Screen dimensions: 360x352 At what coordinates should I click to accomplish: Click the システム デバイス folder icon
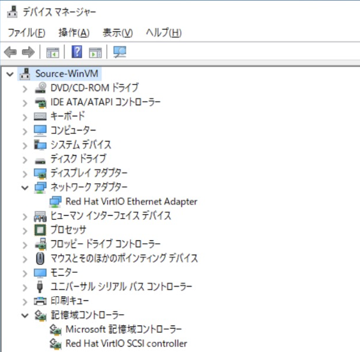coord(40,145)
